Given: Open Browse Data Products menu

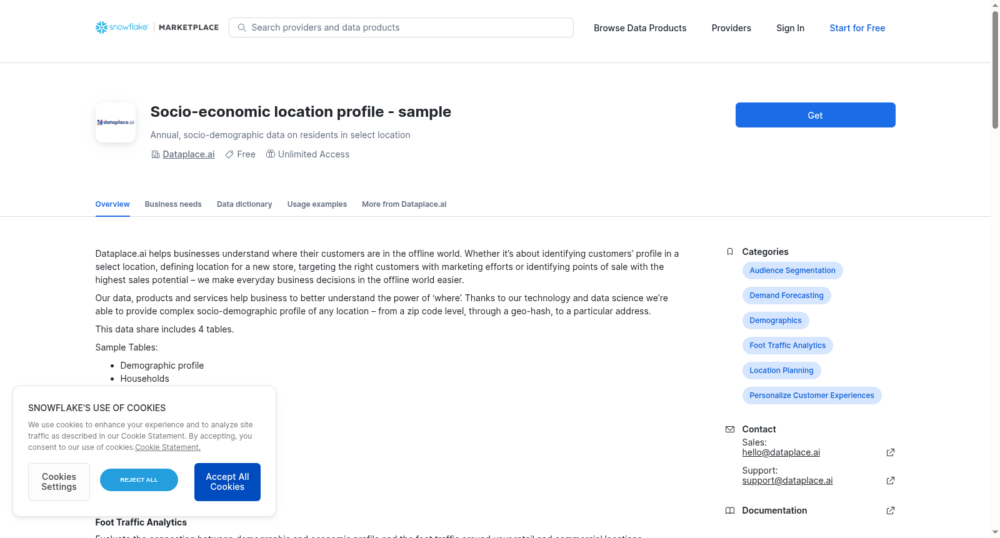Looking at the screenshot, I should coord(640,28).
